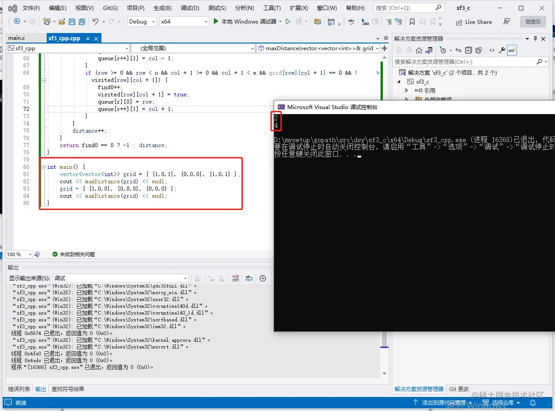Viewport: 555px width, 411px height.
Task: Click the 管理员 button
Action: coord(533,22)
